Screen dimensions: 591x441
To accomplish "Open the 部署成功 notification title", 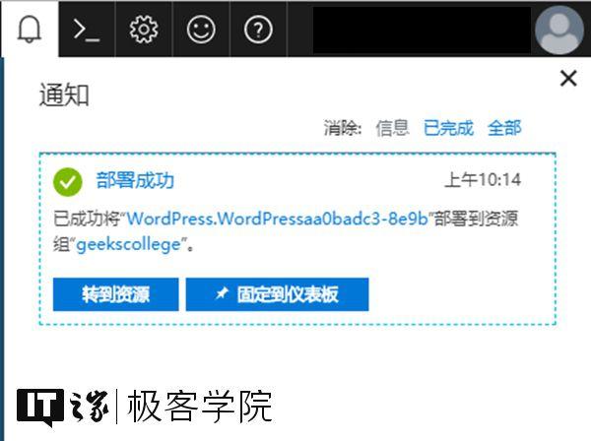I will [135, 180].
